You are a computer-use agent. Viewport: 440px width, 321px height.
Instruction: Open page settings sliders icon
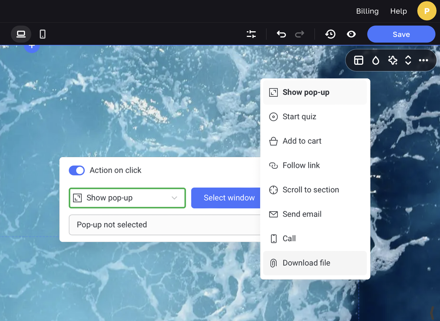coord(251,34)
